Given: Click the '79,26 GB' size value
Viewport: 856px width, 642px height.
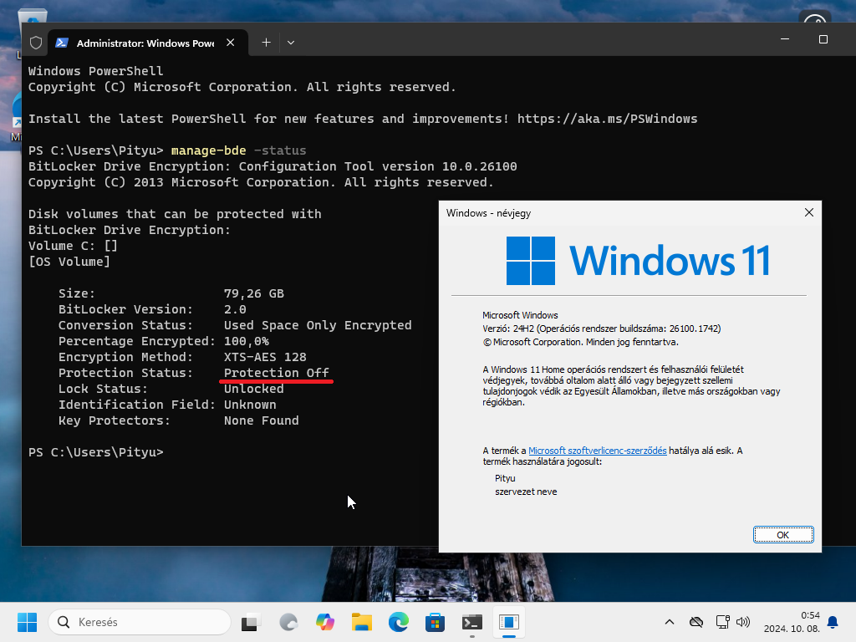Looking at the screenshot, I should coord(254,293).
